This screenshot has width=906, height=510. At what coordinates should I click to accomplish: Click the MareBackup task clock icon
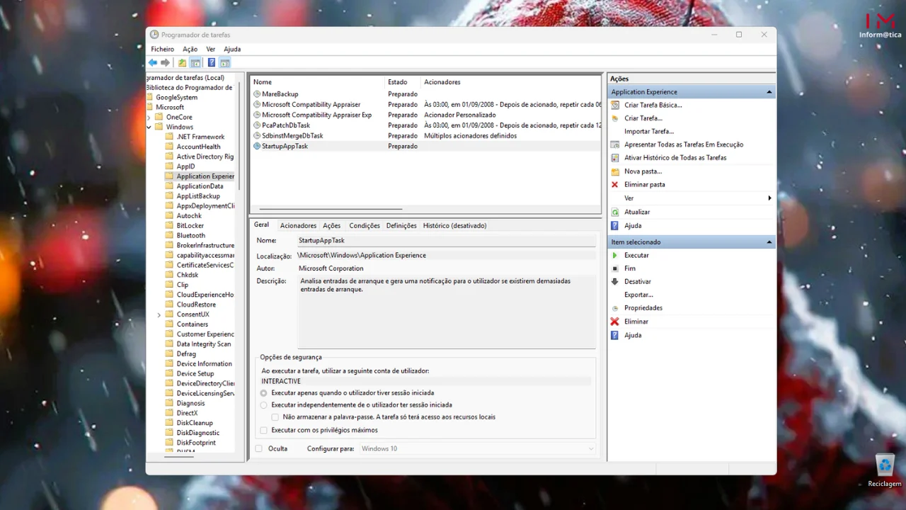click(x=257, y=94)
